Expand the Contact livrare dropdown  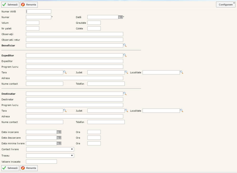(x=50, y=149)
